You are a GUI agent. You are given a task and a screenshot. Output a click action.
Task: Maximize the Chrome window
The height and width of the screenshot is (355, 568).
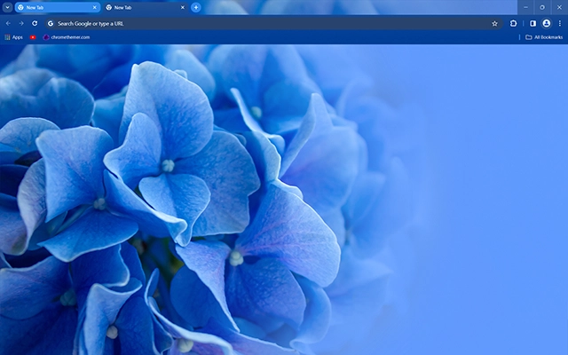click(542, 7)
